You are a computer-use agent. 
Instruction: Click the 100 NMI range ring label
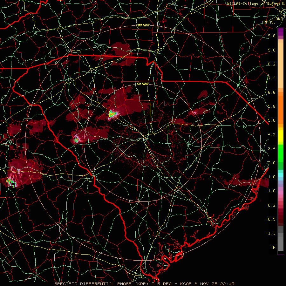click(143, 25)
